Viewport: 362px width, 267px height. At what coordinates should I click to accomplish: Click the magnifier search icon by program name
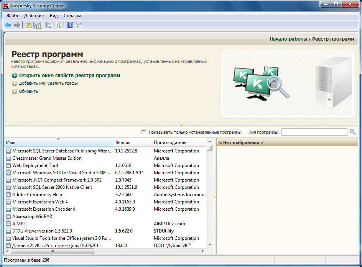pyautogui.click(x=352, y=132)
